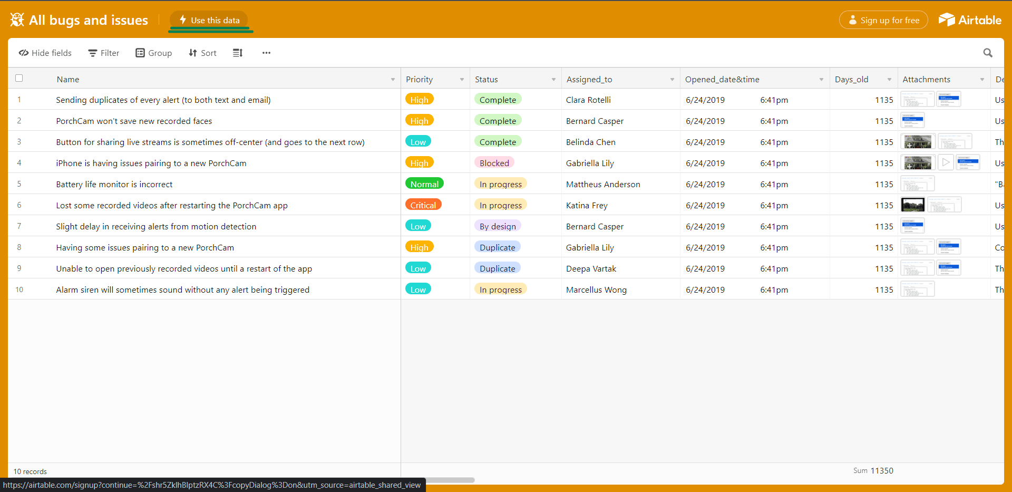The width and height of the screenshot is (1012, 492).
Task: Open the row height icon
Action: click(x=238, y=53)
